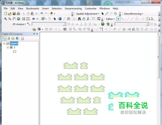Collapse layer 1 tree node
This screenshot has height=125, width=162.
pyautogui.click(x=8, y=48)
